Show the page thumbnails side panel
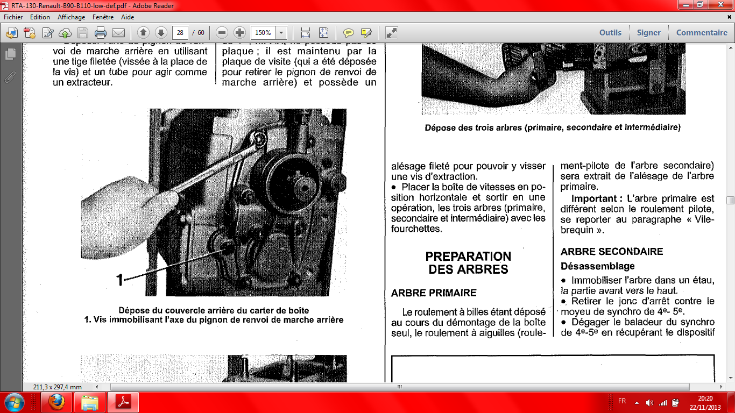Screen dimensions: 735x413 [x=10, y=54]
